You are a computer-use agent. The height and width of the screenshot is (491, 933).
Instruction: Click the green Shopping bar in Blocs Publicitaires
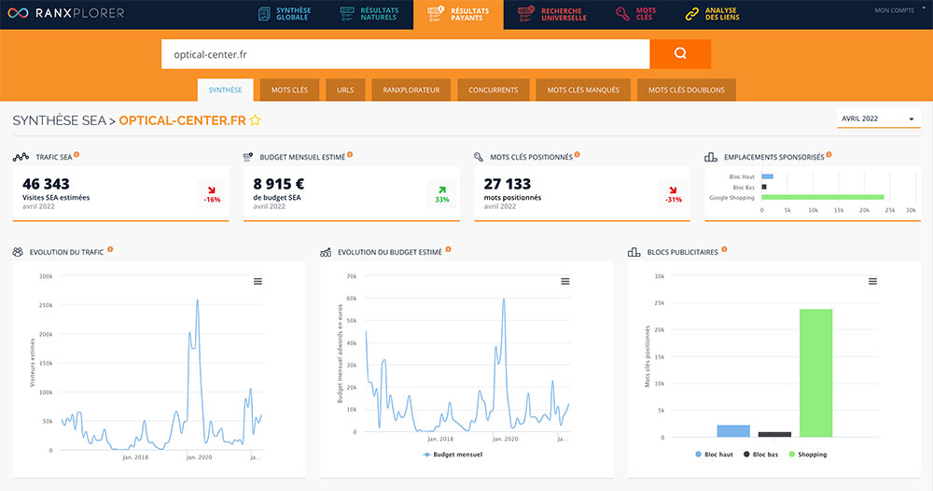click(815, 373)
